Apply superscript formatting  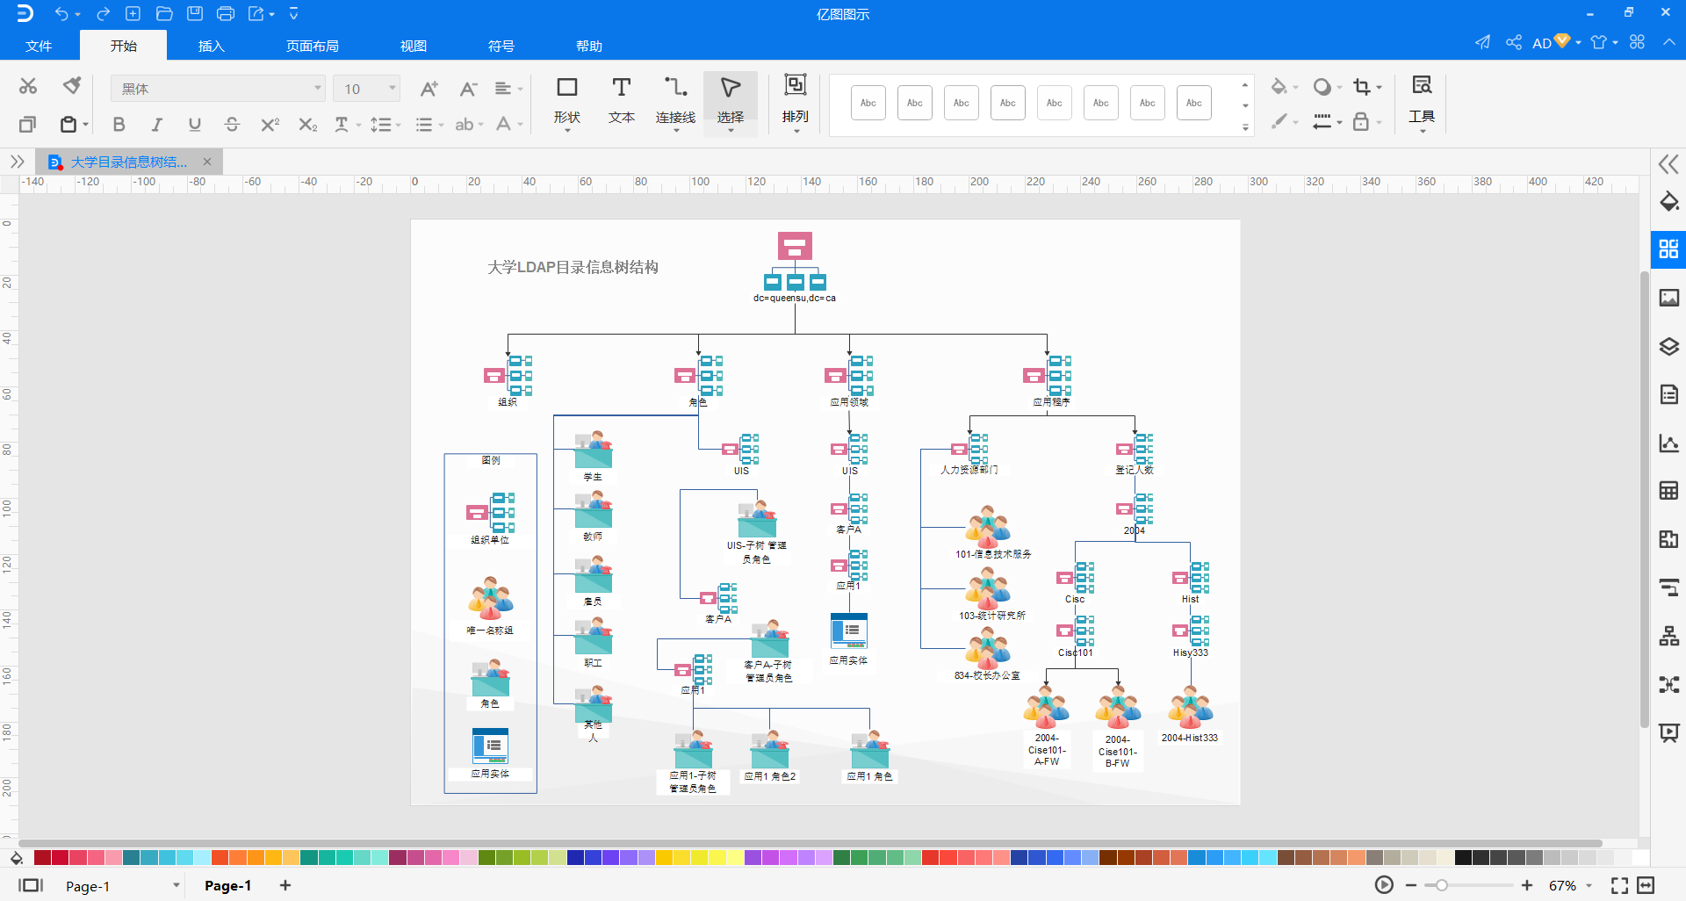pos(270,125)
